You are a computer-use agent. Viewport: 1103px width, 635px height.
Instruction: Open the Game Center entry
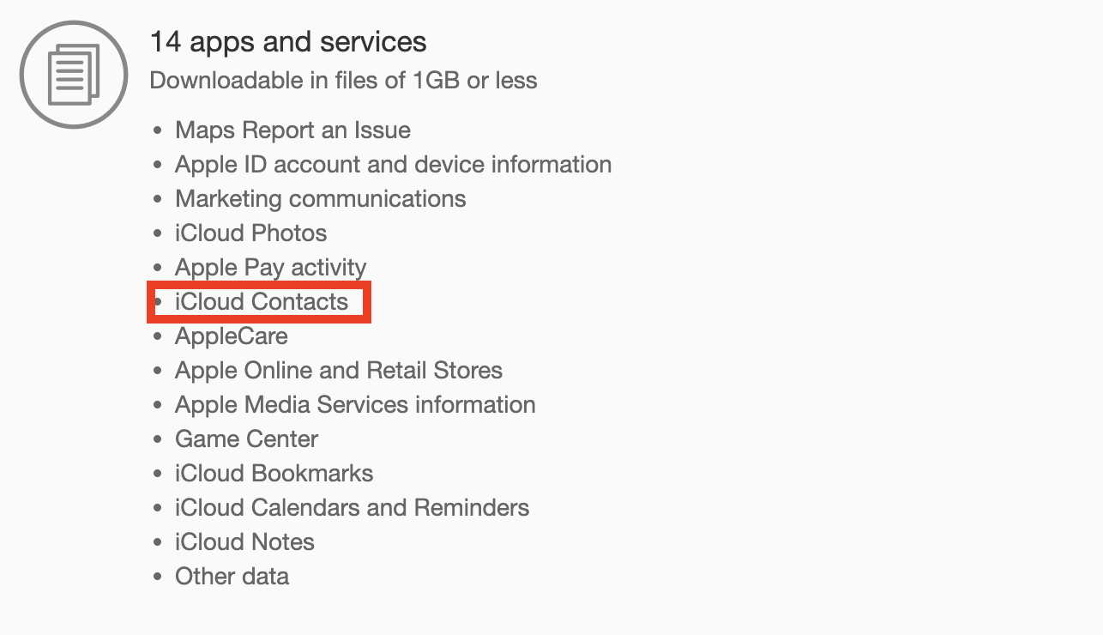pyautogui.click(x=246, y=439)
